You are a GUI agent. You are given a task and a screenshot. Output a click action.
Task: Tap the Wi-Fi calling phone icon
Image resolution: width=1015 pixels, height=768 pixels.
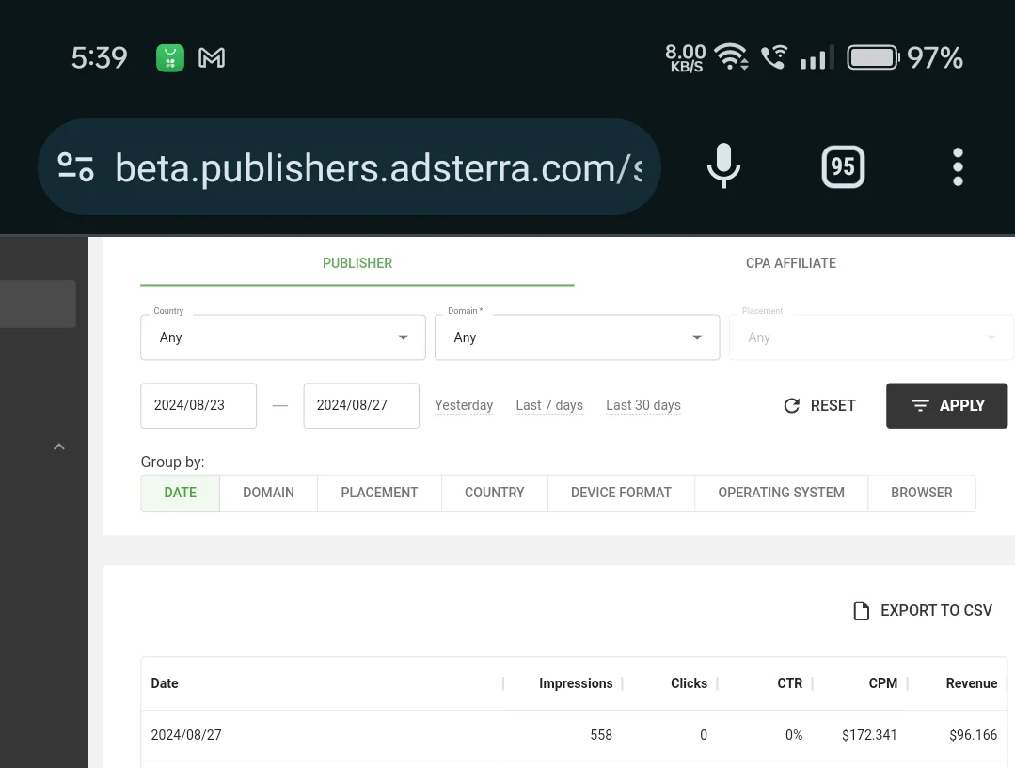774,57
